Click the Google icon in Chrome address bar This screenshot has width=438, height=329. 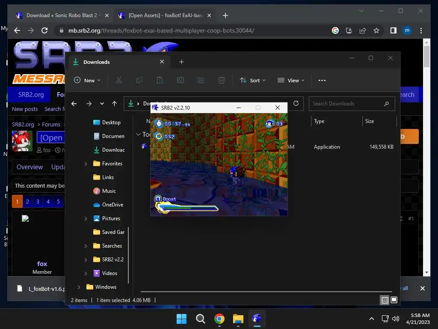(335, 30)
